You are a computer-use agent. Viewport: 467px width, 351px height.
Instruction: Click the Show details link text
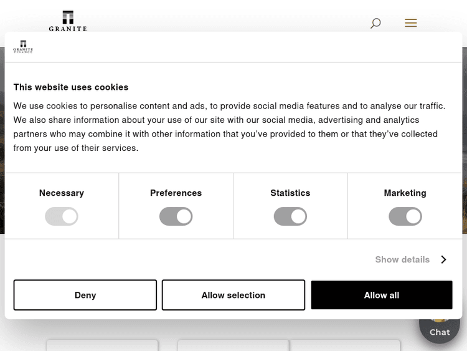click(402, 259)
